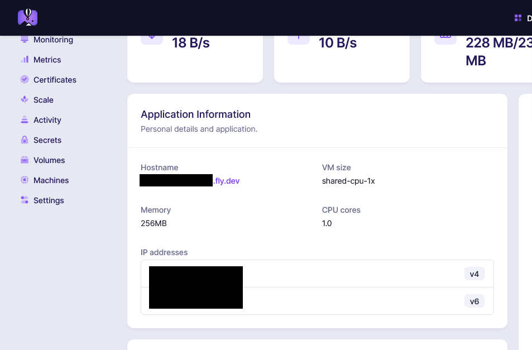Click the Machines chip icon
Viewport: 532px width, 350px height.
(x=25, y=180)
